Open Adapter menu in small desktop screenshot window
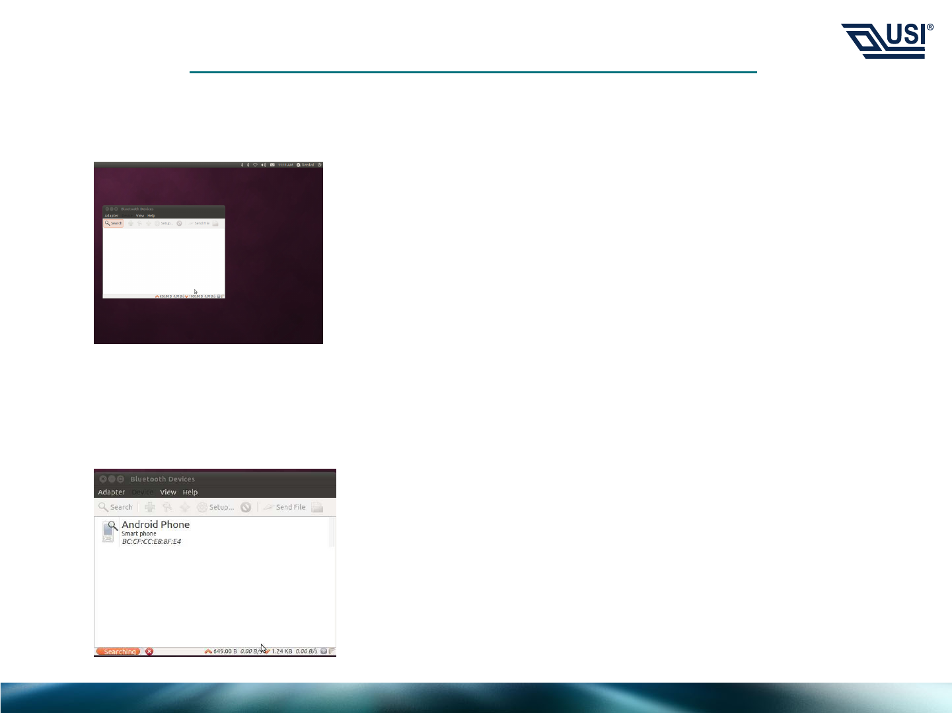The width and height of the screenshot is (952, 713). tap(112, 215)
